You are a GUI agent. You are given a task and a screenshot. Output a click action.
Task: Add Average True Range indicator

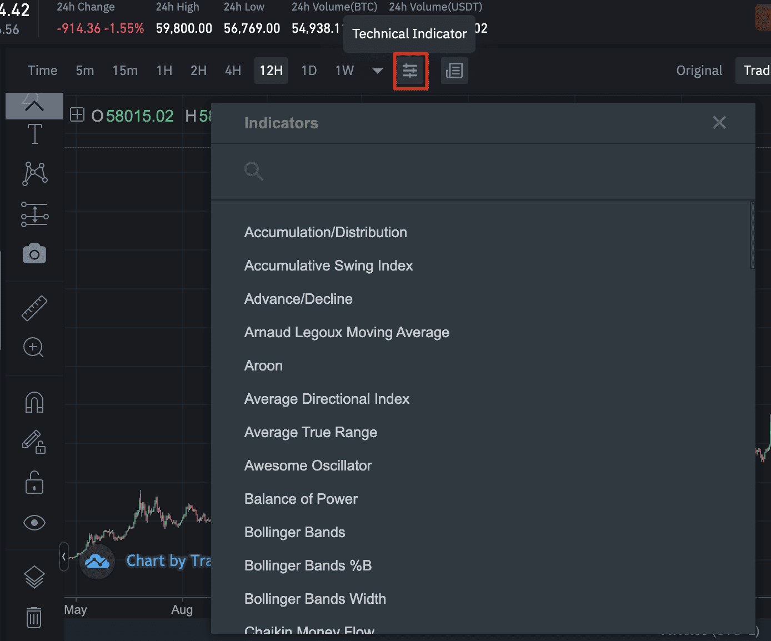pyautogui.click(x=311, y=432)
